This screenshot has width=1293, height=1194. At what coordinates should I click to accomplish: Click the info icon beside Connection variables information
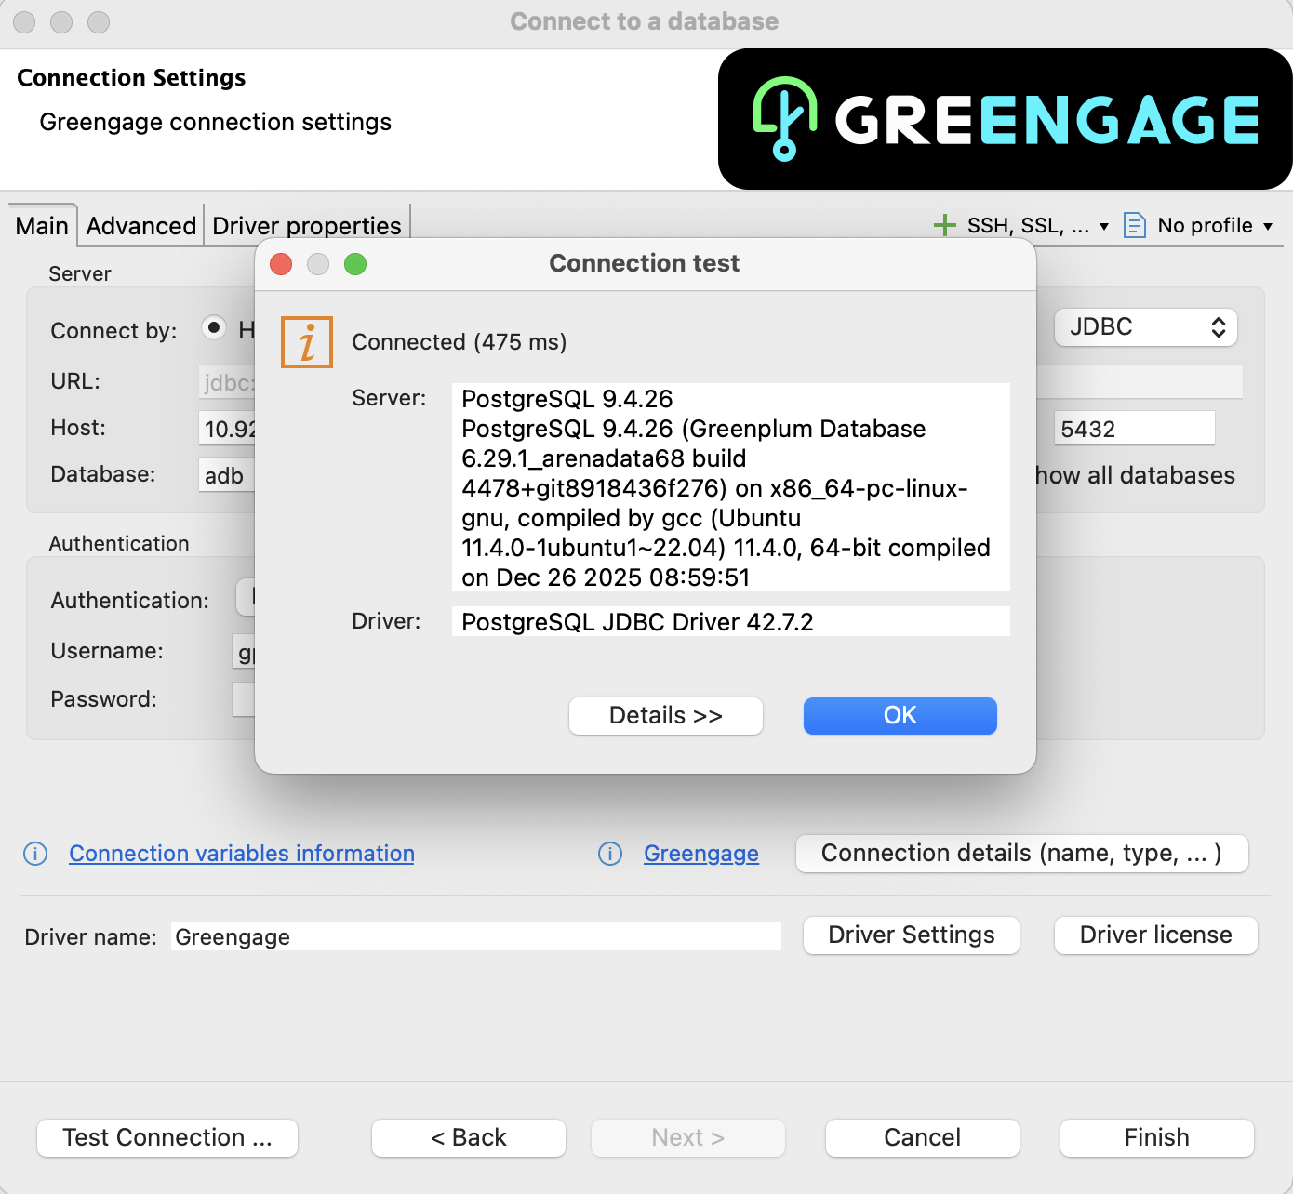coord(35,854)
